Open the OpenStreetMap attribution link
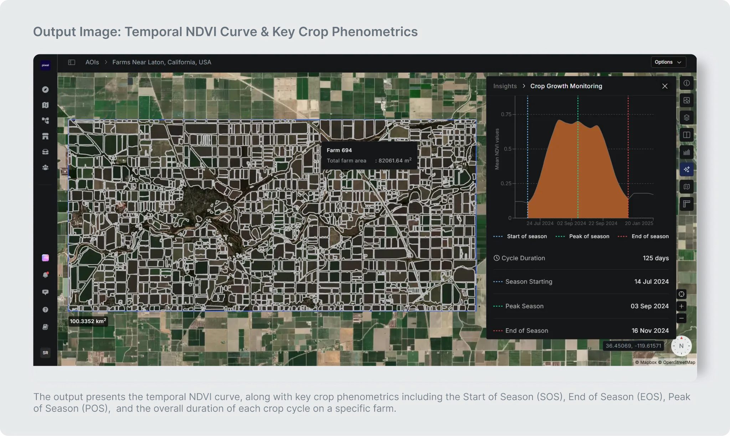The height and width of the screenshot is (436, 730). (x=677, y=363)
